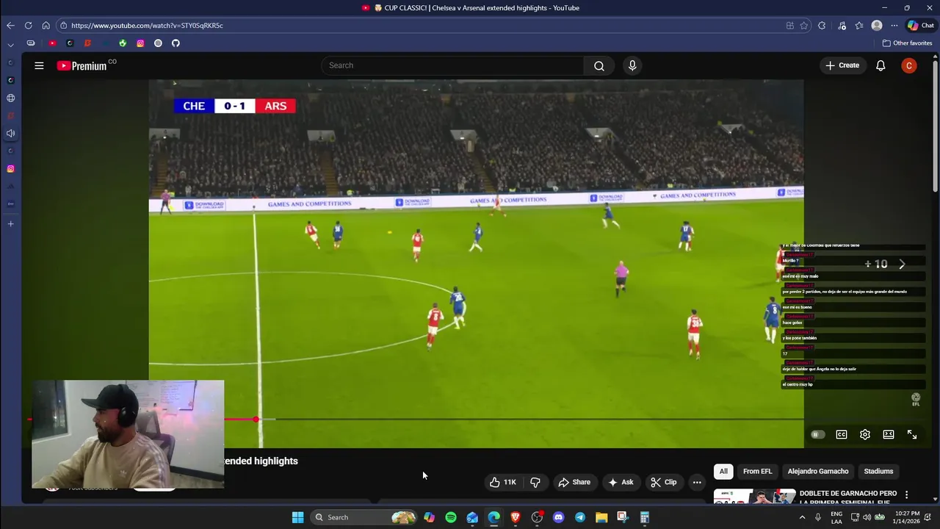The width and height of the screenshot is (940, 529).
Task: Open the Instagram favorite in bookmarks bar
Action: 140,43
